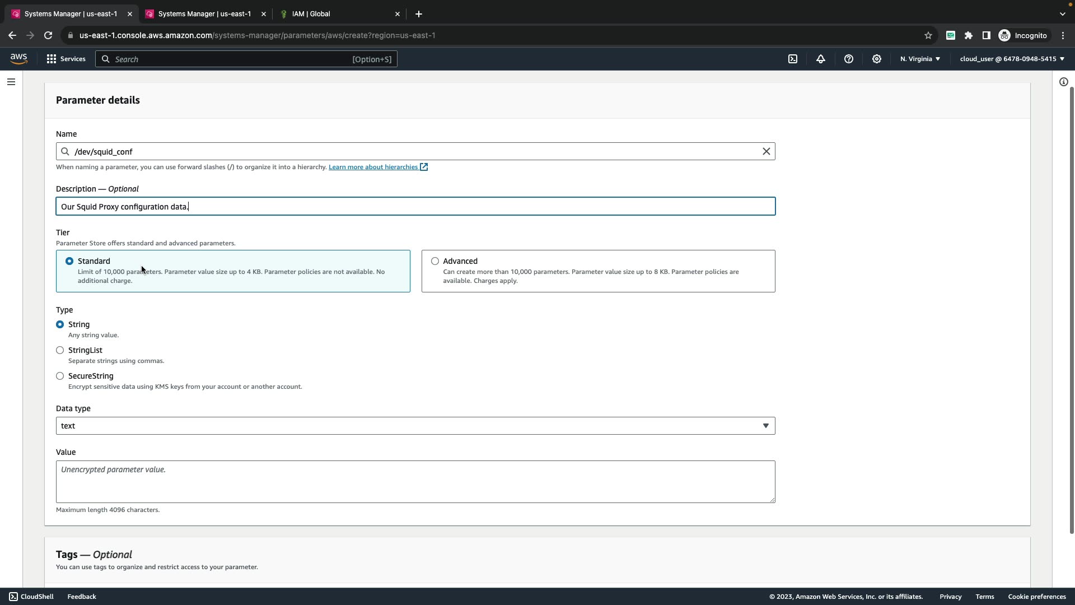
Task: Choose the SecureString type radio button
Action: 60,376
